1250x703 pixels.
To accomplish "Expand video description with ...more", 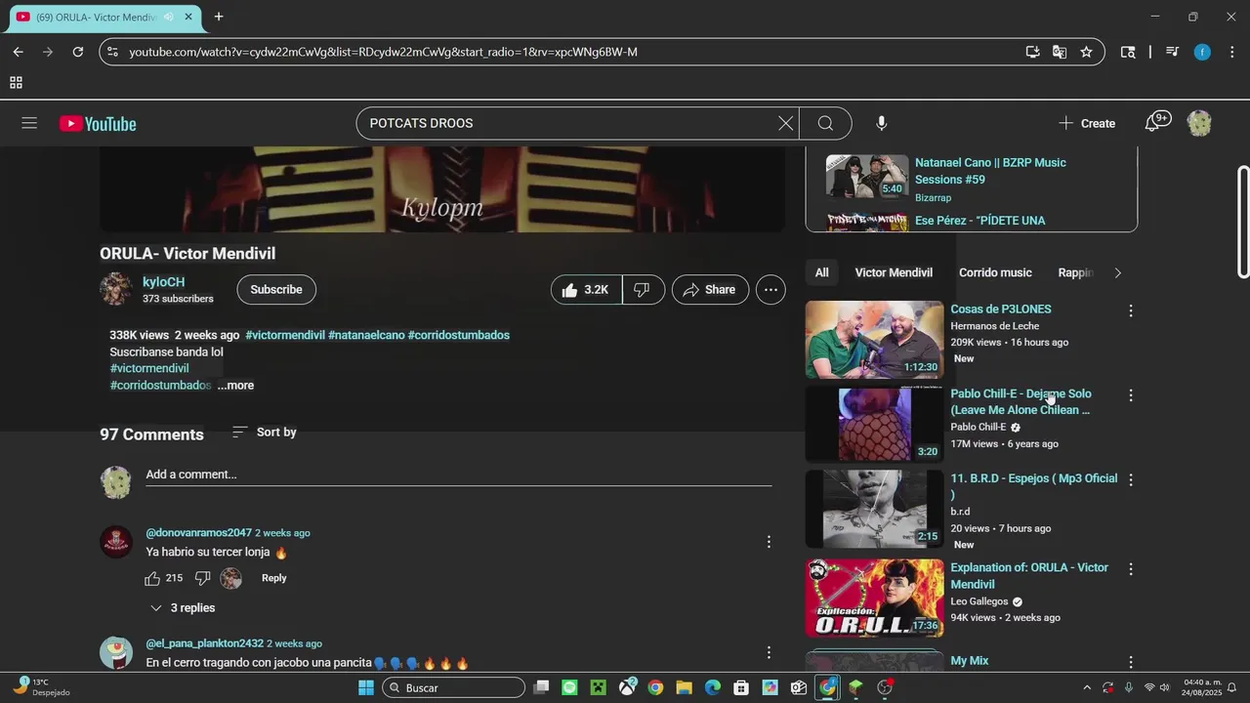I will point(235,386).
